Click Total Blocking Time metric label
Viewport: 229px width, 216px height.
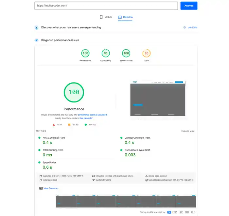[x=53, y=150]
